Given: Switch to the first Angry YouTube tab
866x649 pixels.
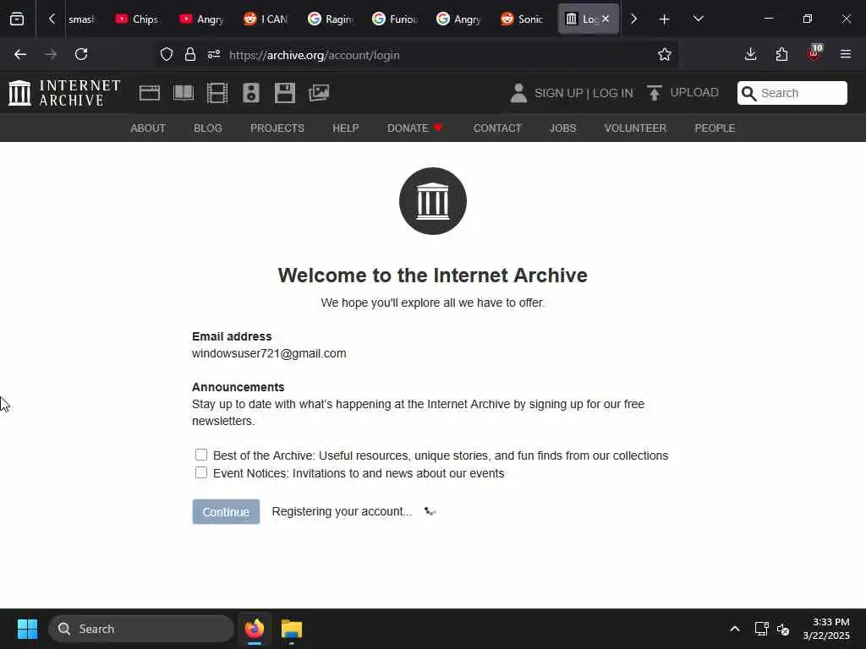Looking at the screenshot, I should [201, 19].
